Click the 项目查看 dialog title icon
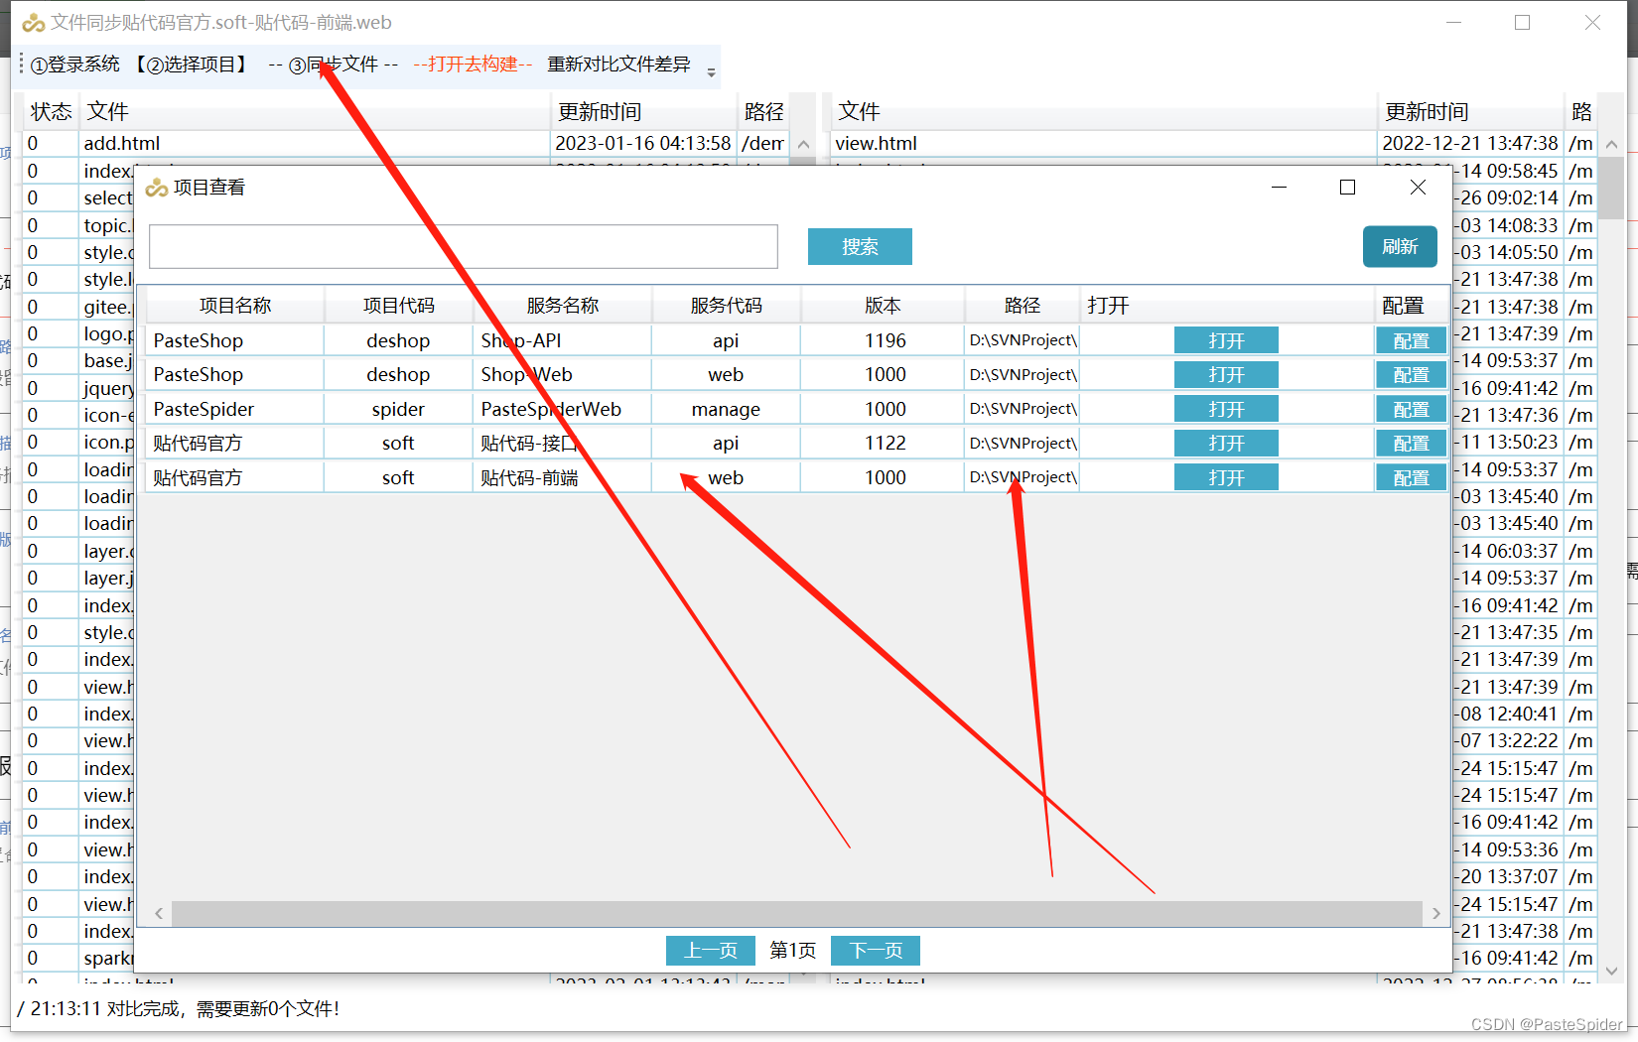This screenshot has width=1638, height=1042. [x=157, y=188]
